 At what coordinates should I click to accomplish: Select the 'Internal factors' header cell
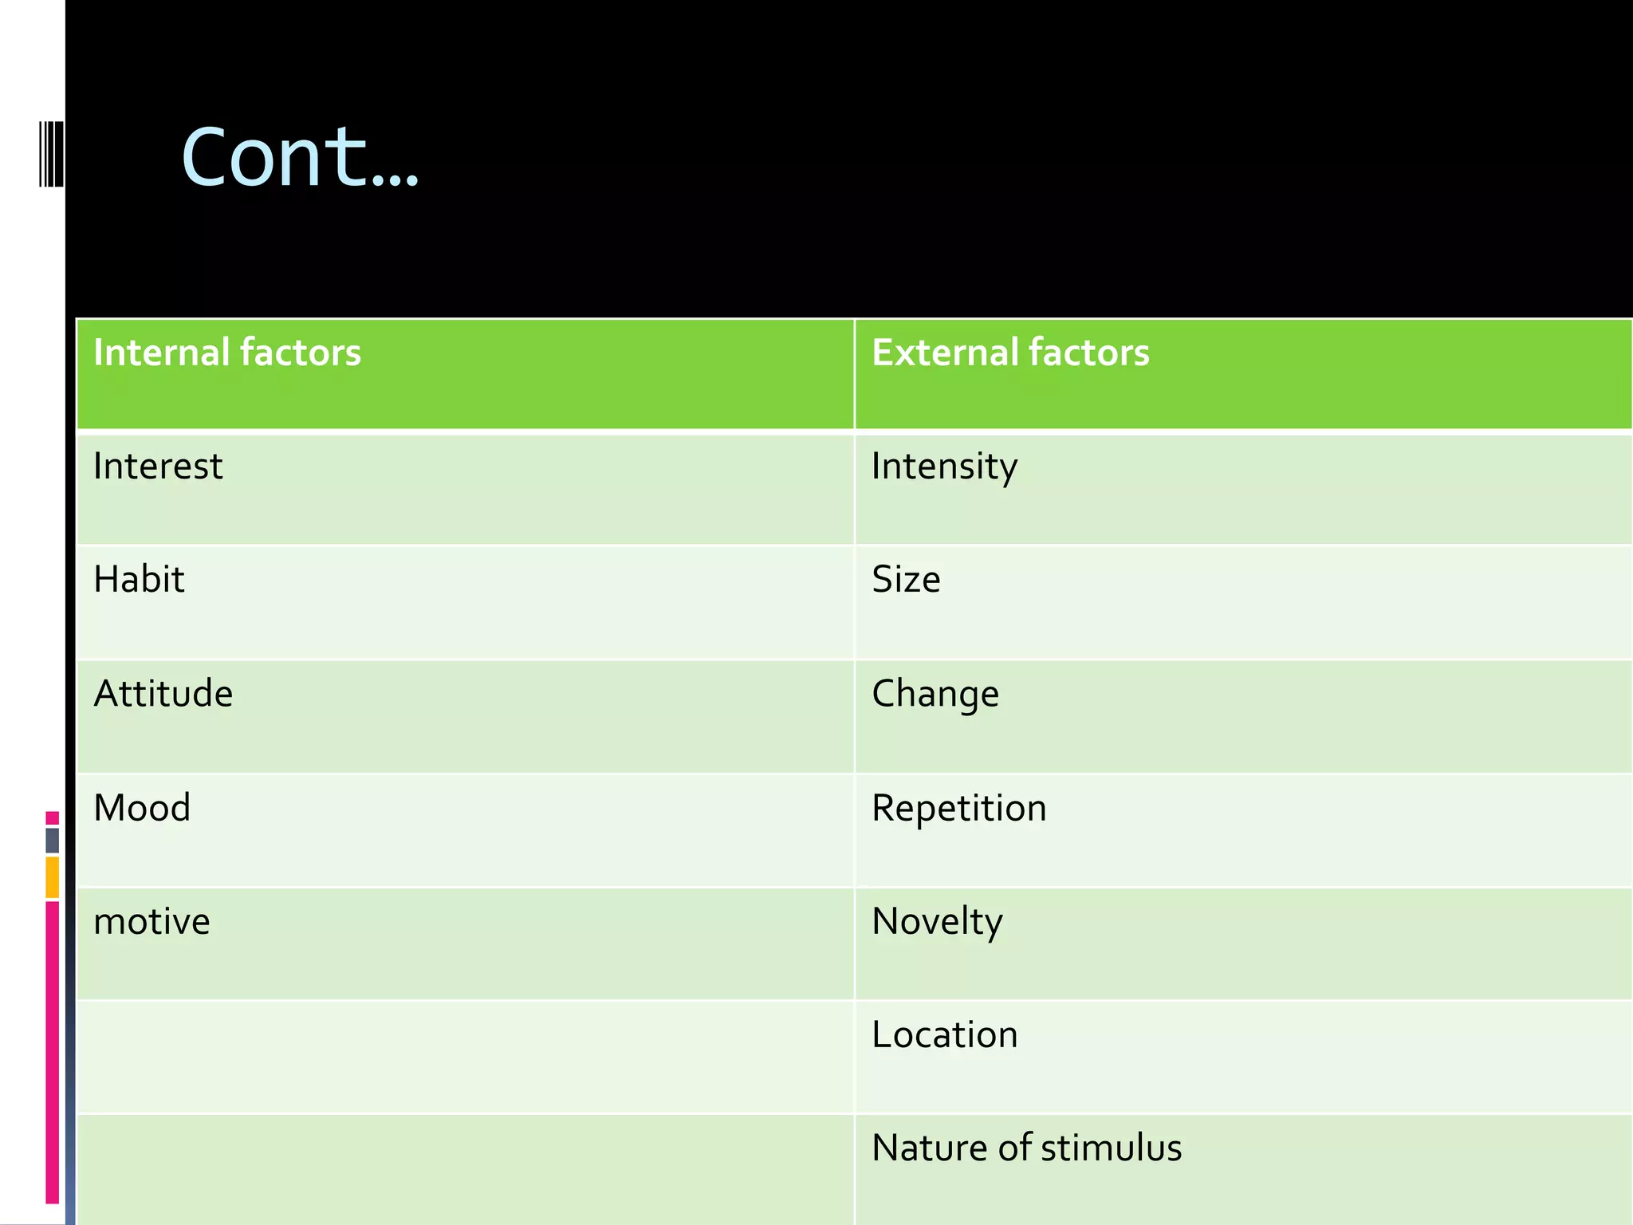[x=465, y=374]
